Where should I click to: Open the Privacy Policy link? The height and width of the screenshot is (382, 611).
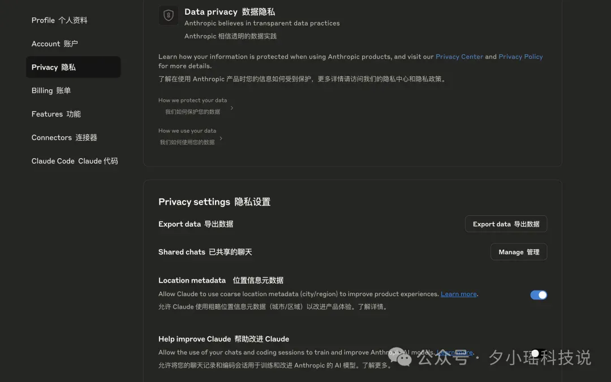(x=520, y=57)
